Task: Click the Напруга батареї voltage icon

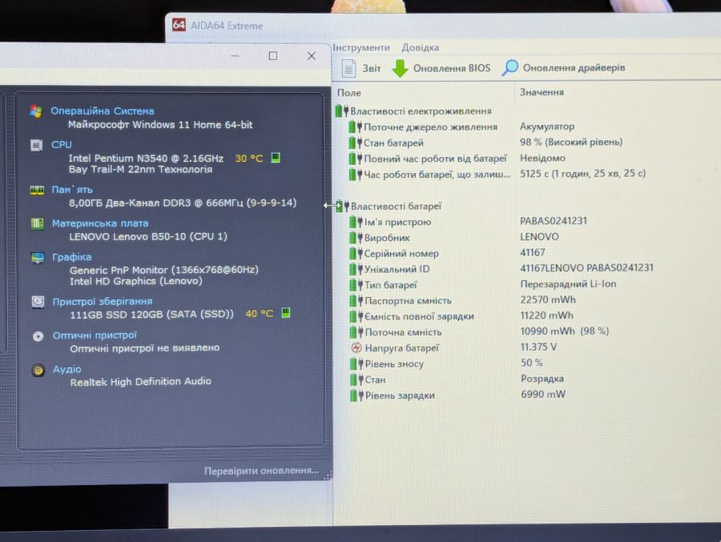Action: coord(356,347)
